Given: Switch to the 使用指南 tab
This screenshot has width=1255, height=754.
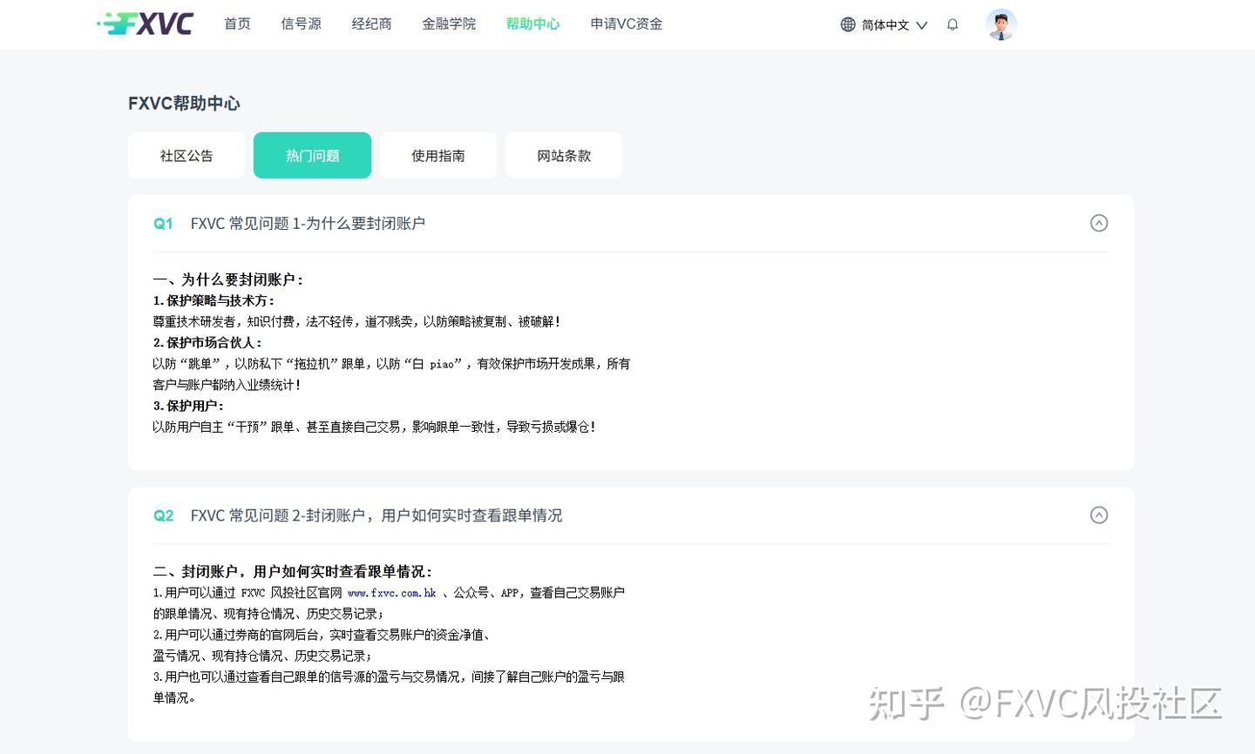Looking at the screenshot, I should (x=438, y=155).
